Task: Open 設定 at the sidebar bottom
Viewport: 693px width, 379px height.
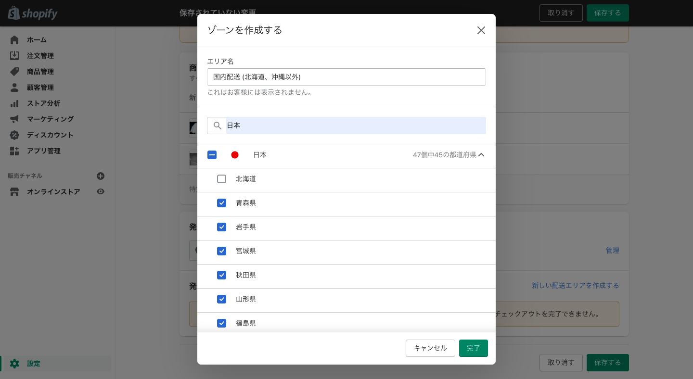Action: pyautogui.click(x=34, y=364)
